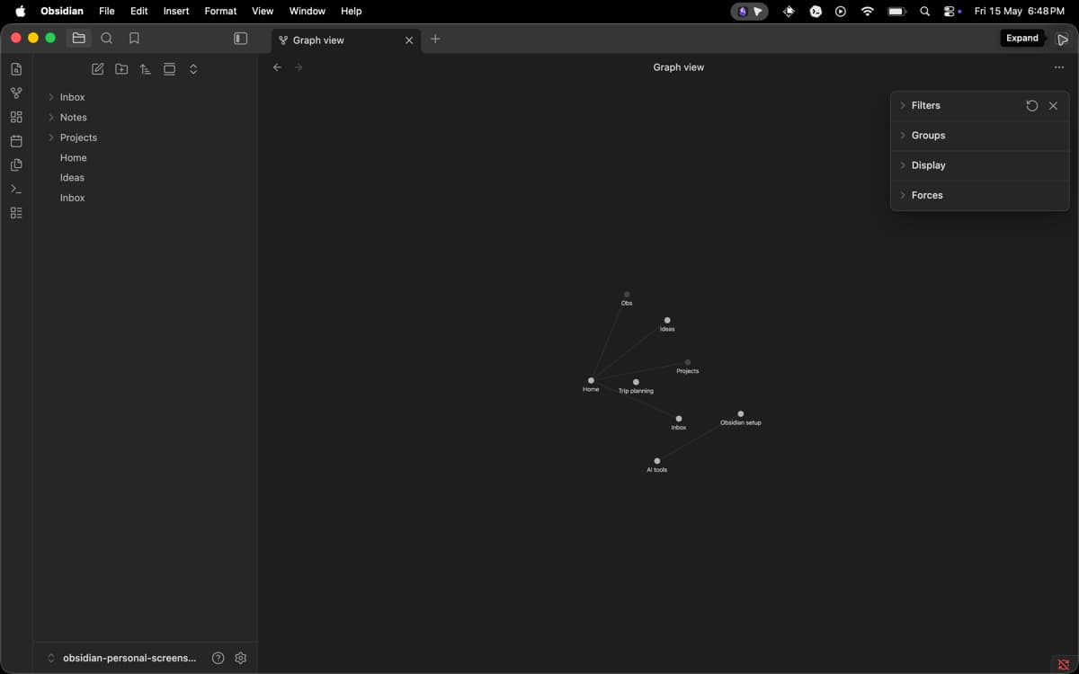The height and width of the screenshot is (674, 1079).
Task: Create a new folder icon
Action: 121,69
